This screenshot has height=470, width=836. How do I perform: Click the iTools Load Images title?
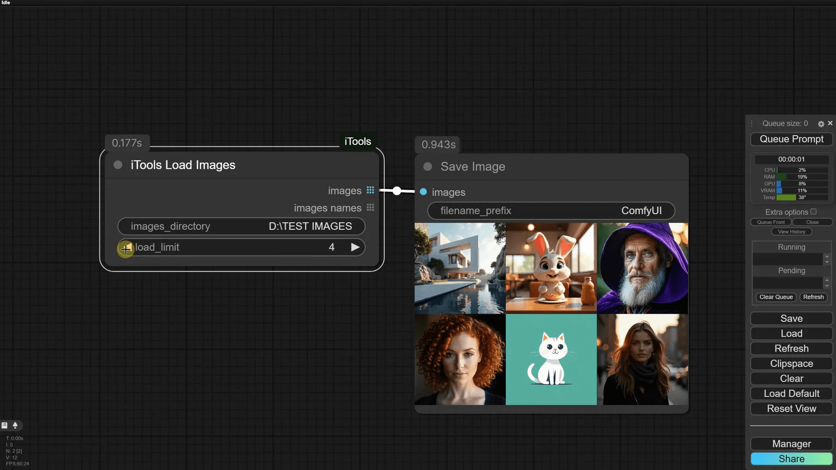183,165
